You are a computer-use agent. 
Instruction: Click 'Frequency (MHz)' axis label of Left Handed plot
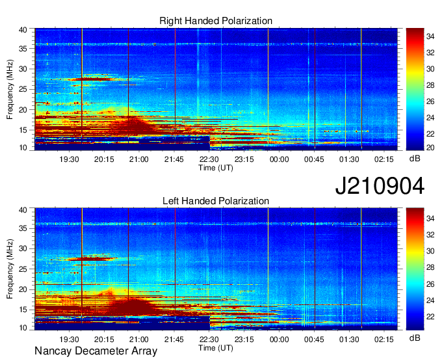coord(10,269)
